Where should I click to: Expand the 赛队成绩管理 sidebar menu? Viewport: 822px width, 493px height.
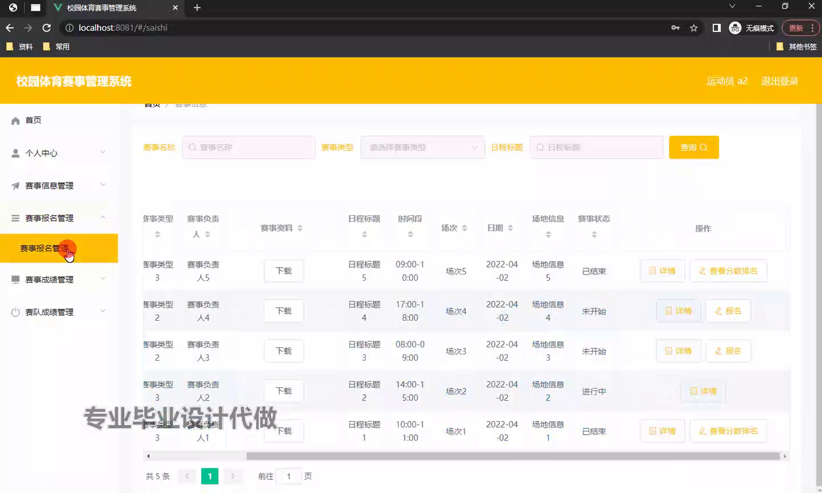pyautogui.click(x=59, y=312)
